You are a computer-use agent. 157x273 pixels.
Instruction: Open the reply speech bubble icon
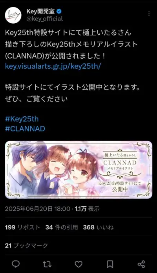point(16,264)
